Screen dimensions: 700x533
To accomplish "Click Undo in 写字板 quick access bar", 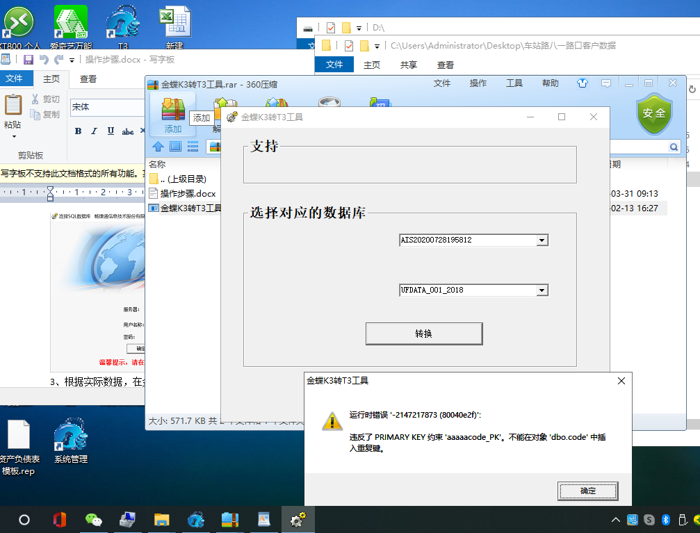I will click(44, 59).
